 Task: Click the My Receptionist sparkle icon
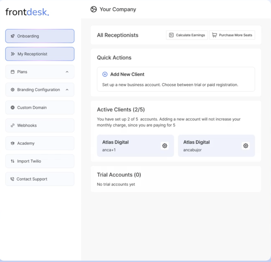coord(13,54)
